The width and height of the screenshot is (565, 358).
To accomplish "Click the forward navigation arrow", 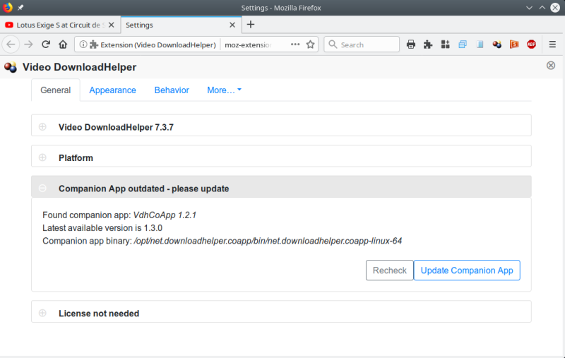I will coord(28,44).
